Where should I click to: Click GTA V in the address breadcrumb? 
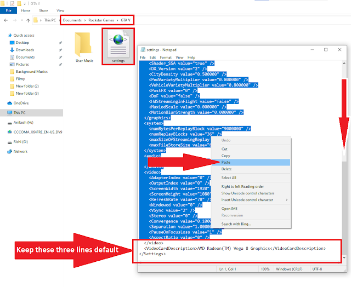(126, 20)
